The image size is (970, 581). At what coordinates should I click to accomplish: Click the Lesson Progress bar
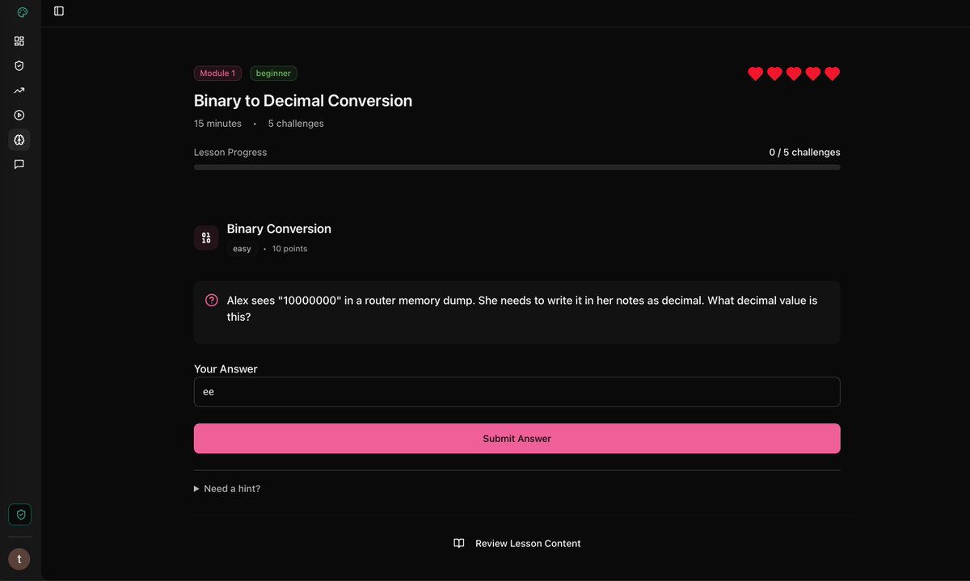pyautogui.click(x=517, y=167)
